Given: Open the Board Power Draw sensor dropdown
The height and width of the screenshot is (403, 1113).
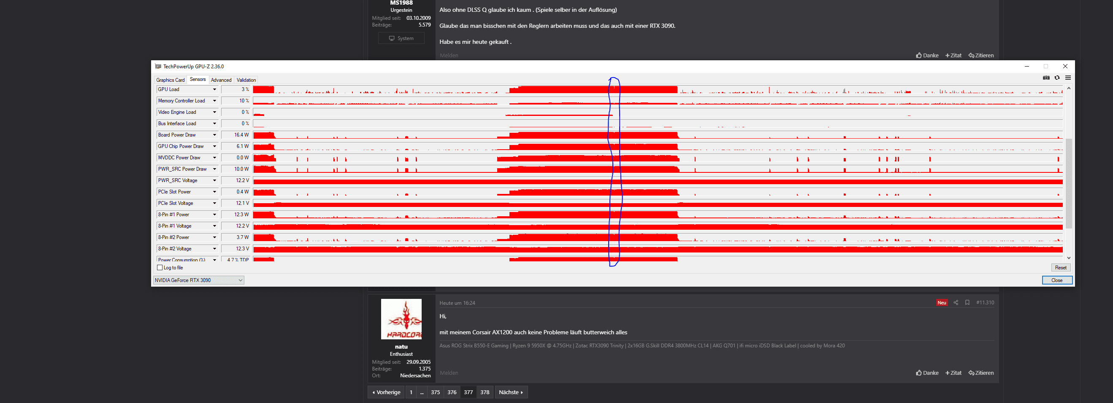Looking at the screenshot, I should (x=214, y=134).
